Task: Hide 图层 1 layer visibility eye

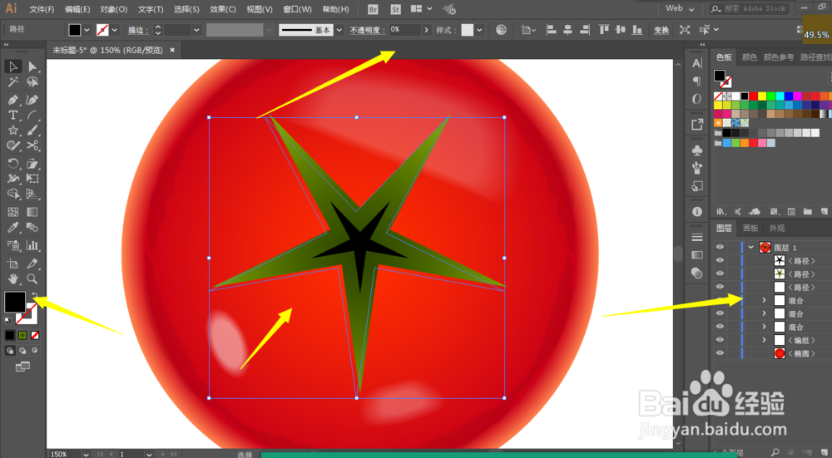Action: pos(720,247)
